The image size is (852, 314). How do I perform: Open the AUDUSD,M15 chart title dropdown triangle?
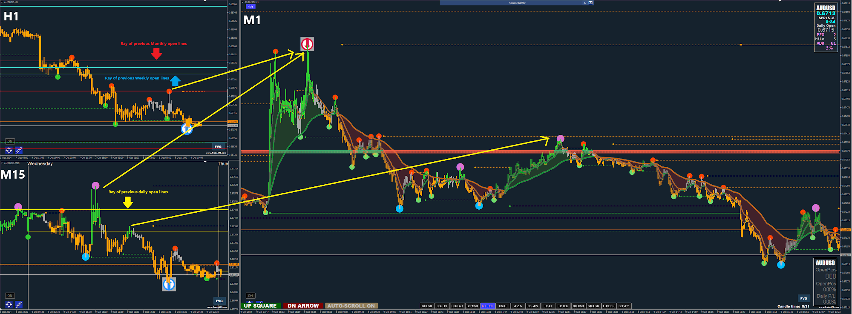click(x=2, y=163)
